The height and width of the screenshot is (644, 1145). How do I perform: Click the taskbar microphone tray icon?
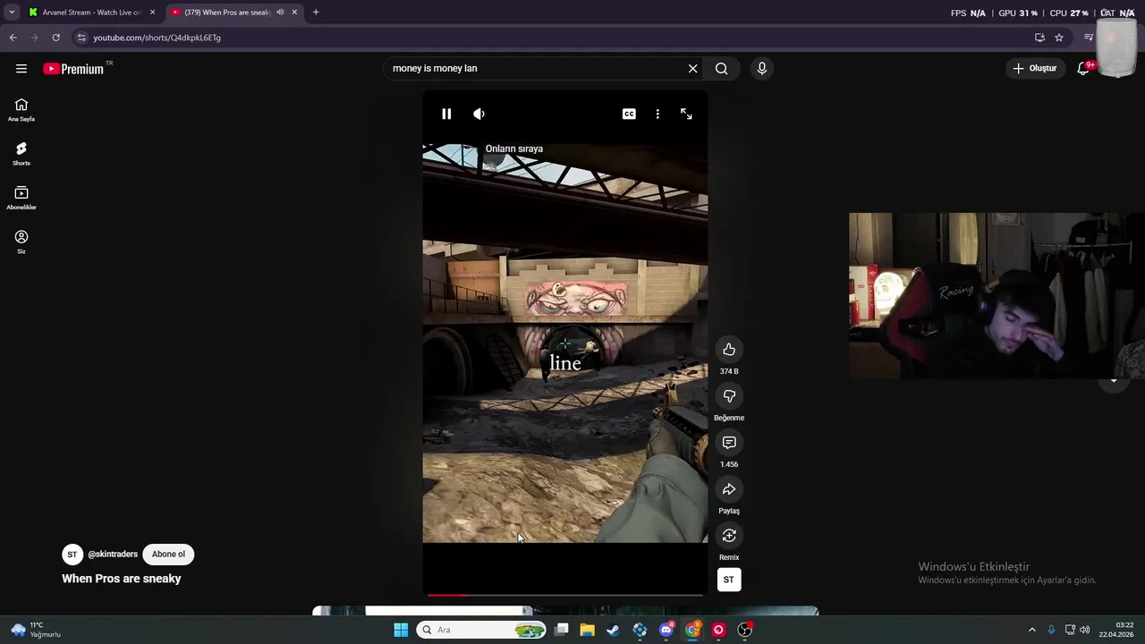[x=1051, y=630]
